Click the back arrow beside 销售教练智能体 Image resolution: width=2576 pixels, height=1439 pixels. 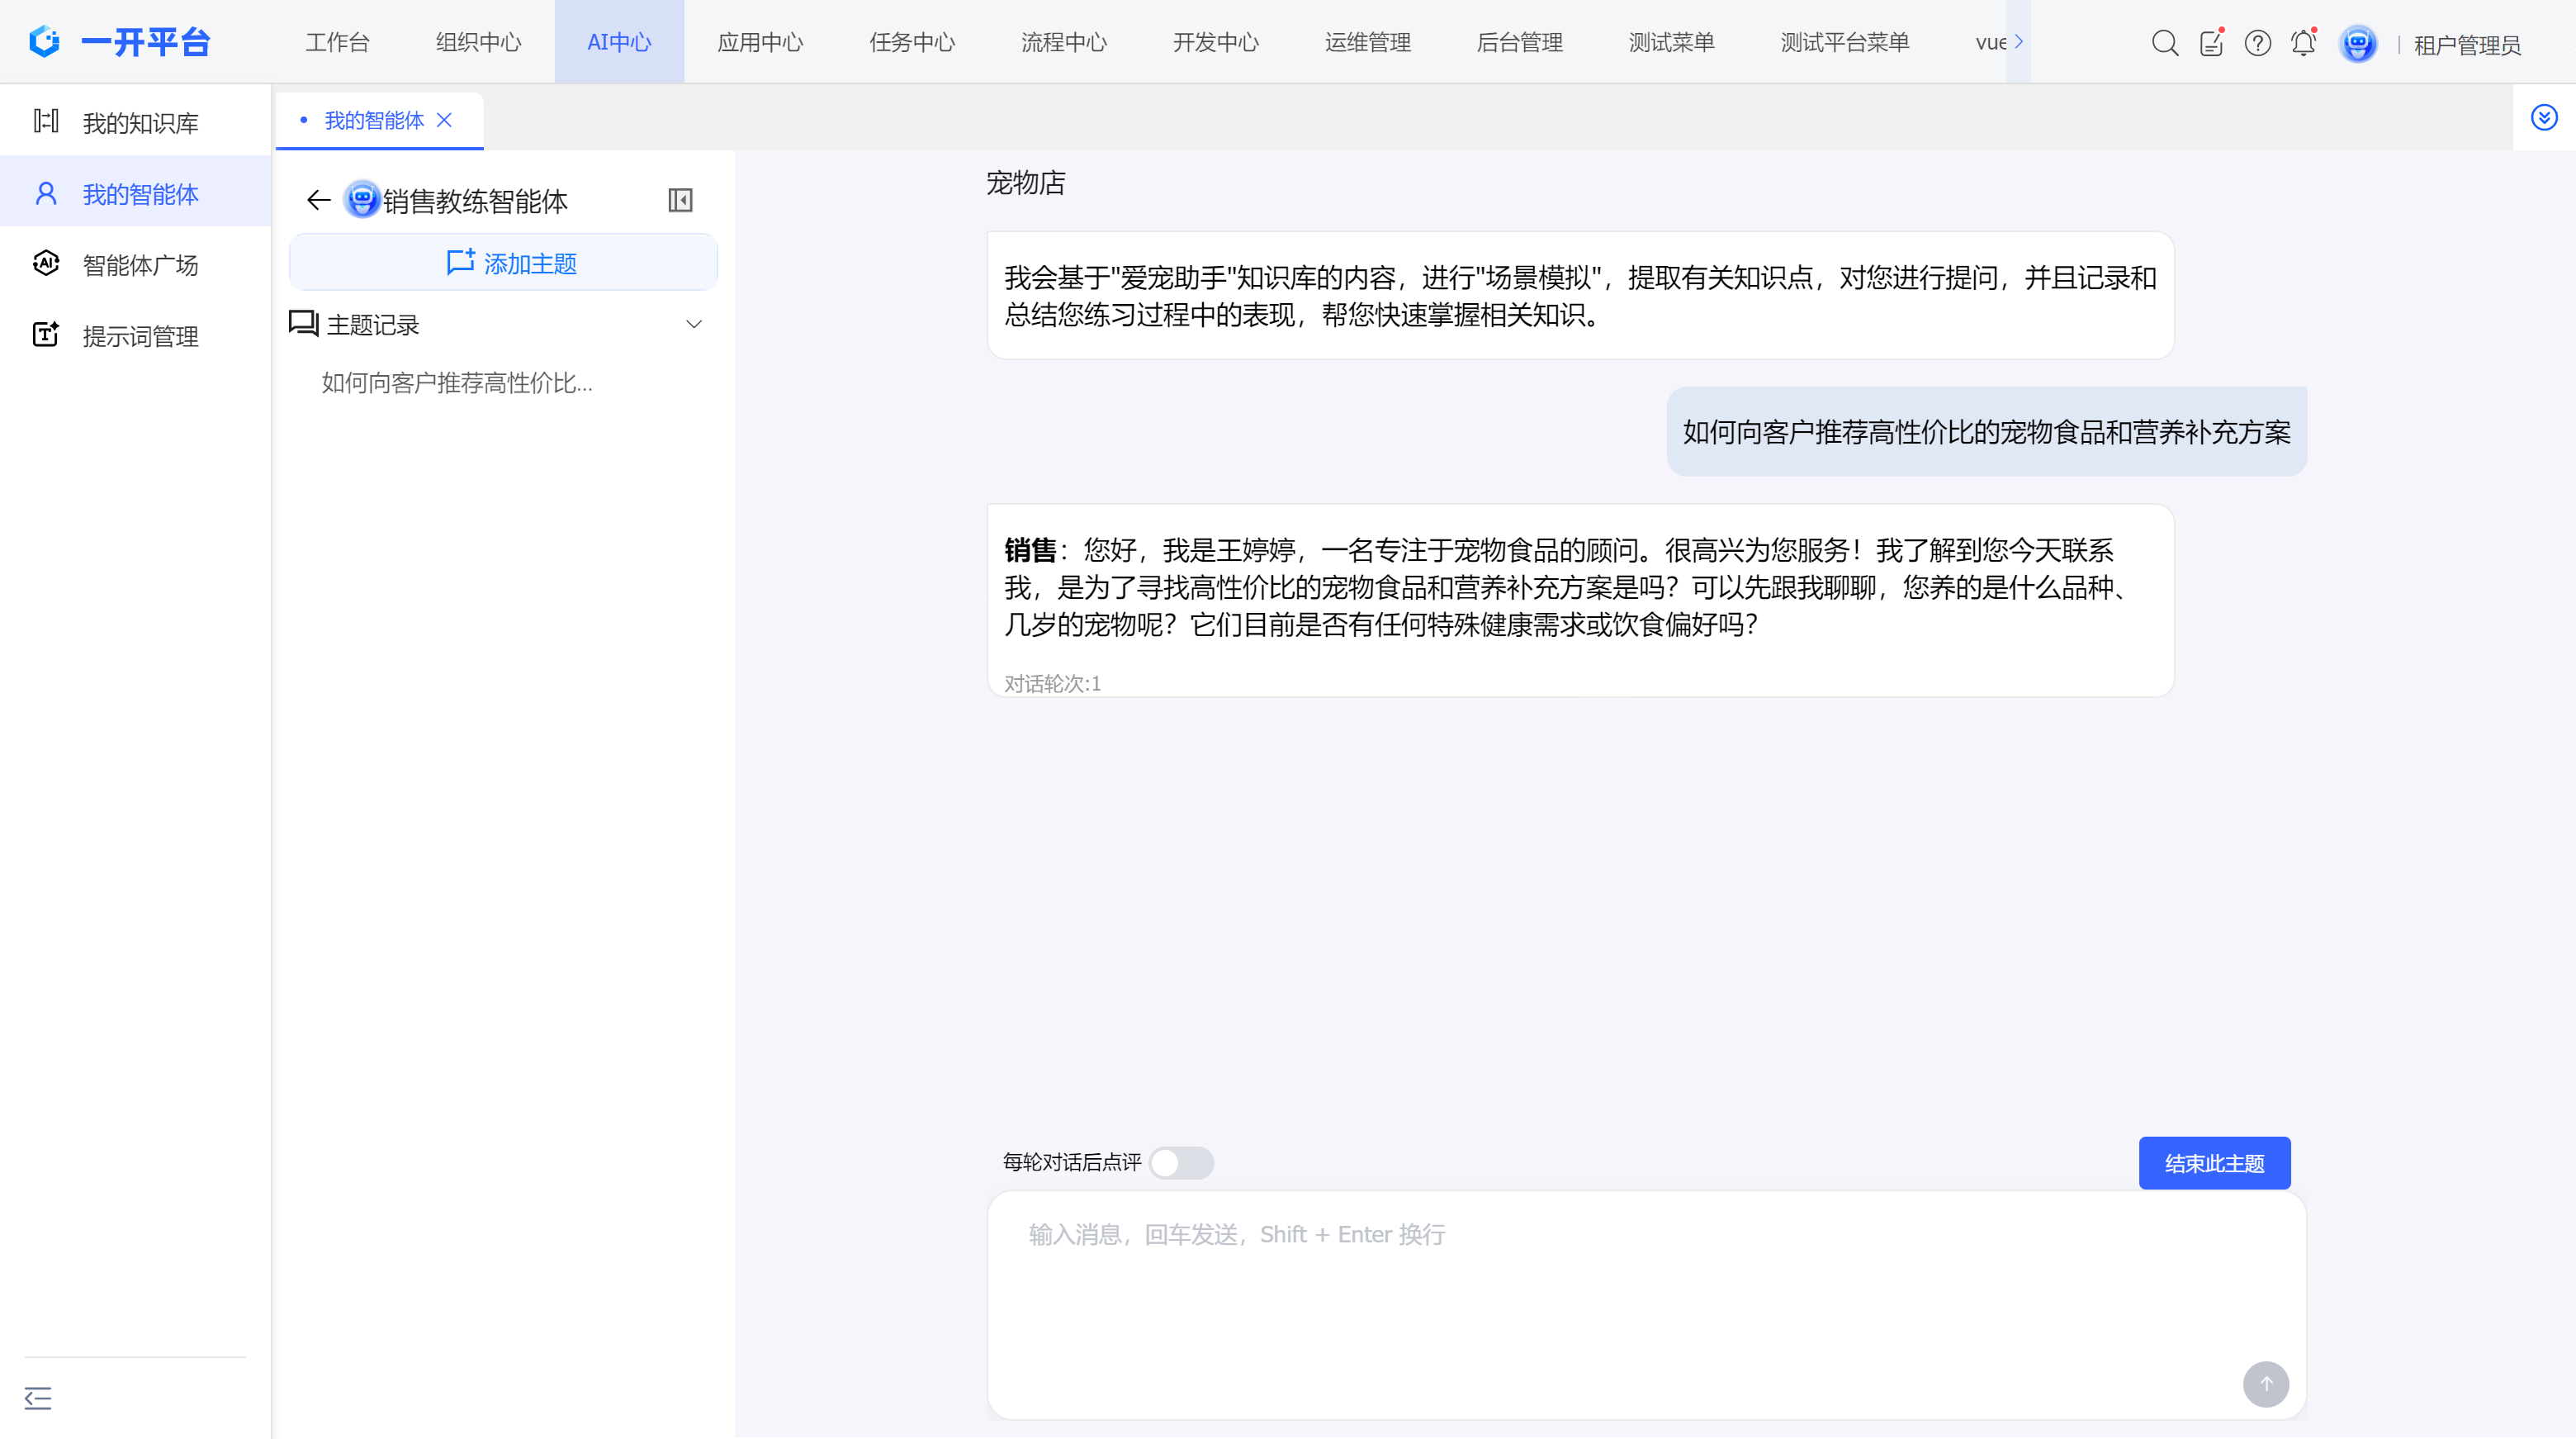pyautogui.click(x=318, y=200)
